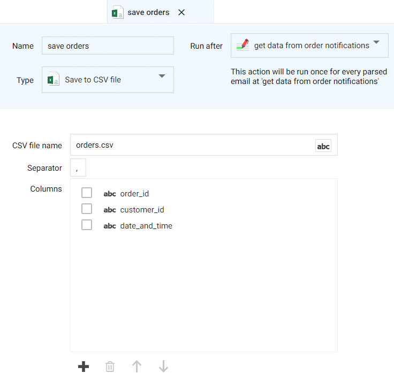Click the abc insert-field button in CSV file name
The height and width of the screenshot is (381, 394).
coord(323,146)
